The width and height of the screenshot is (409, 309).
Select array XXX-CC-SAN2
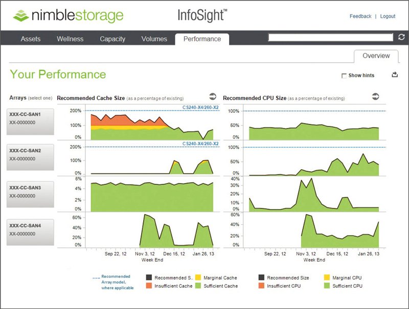30,158
